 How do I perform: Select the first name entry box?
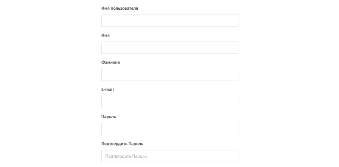coord(170,48)
